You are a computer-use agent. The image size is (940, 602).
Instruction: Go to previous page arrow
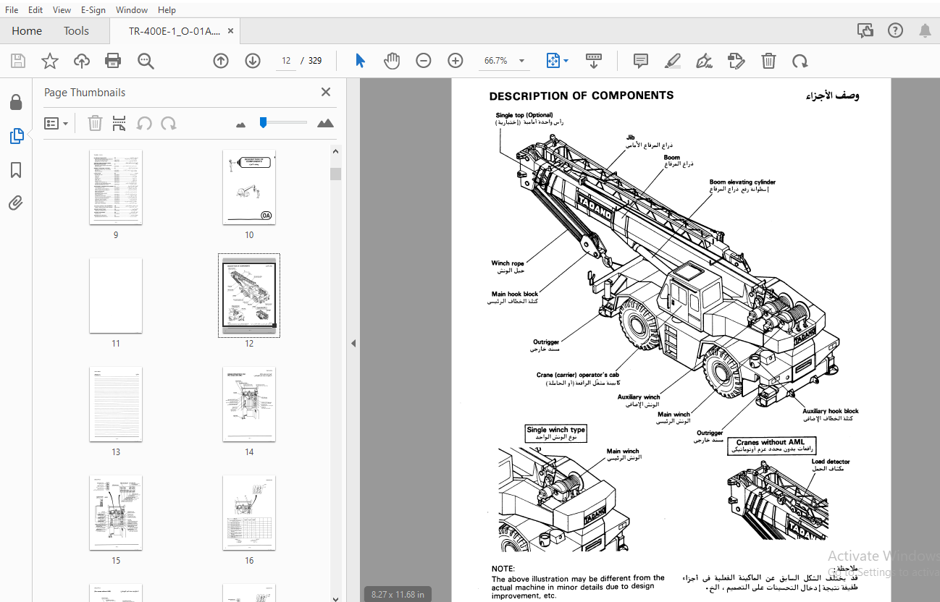tap(221, 61)
